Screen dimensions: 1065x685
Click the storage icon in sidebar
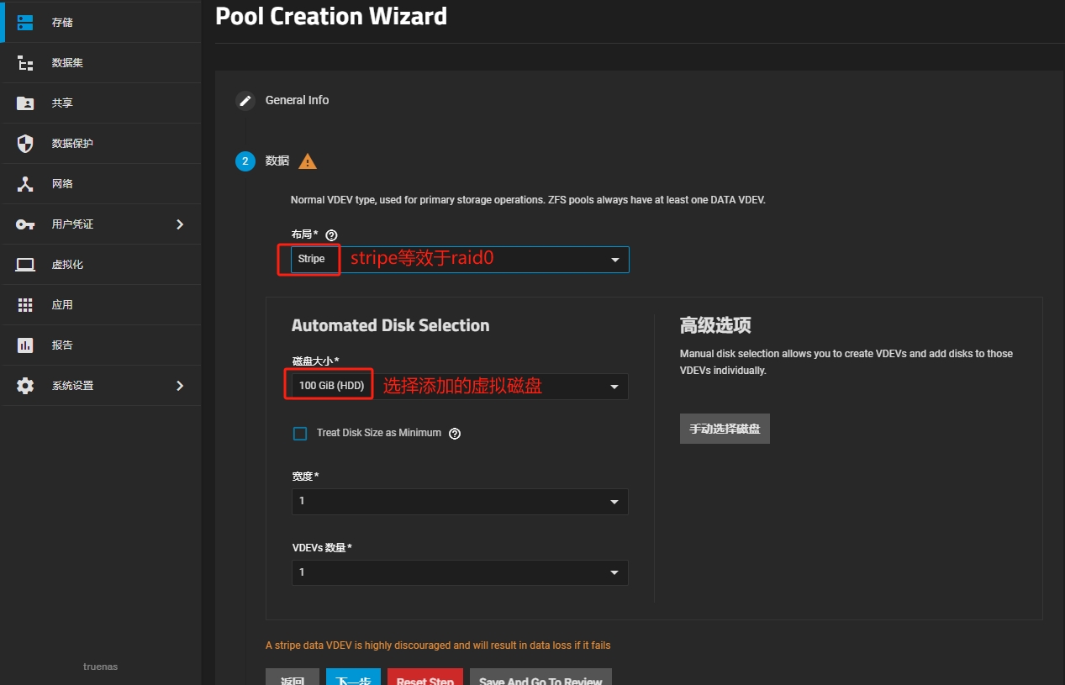click(25, 23)
